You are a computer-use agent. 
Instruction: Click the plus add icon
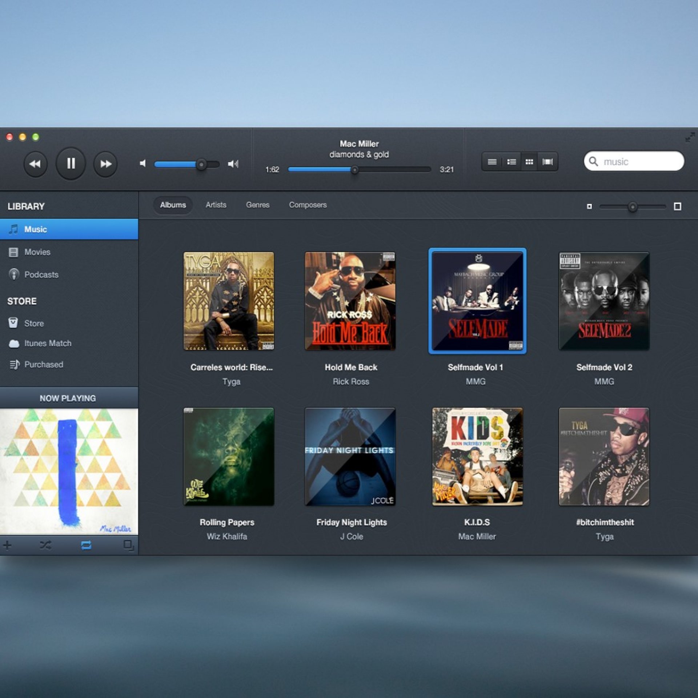(7, 545)
